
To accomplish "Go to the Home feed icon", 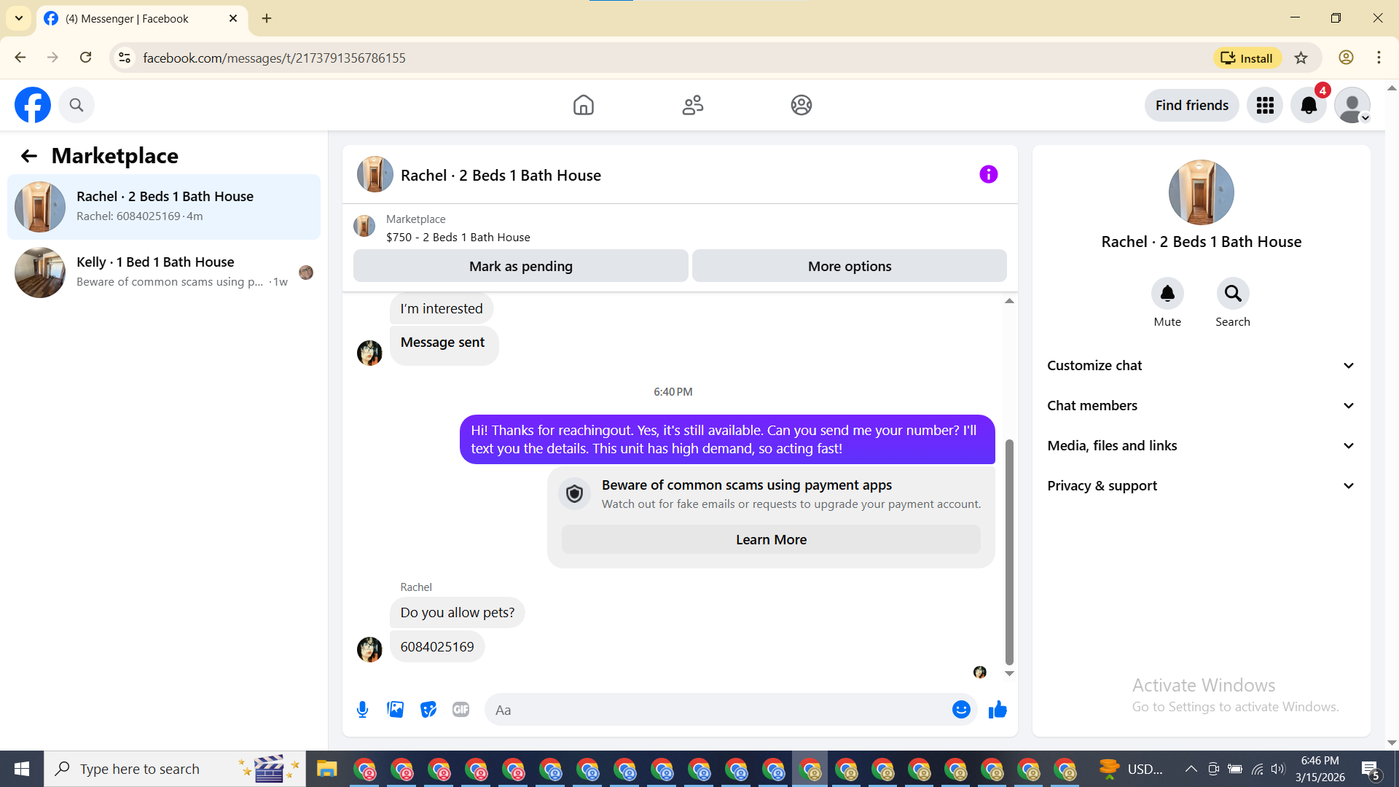I will [584, 105].
